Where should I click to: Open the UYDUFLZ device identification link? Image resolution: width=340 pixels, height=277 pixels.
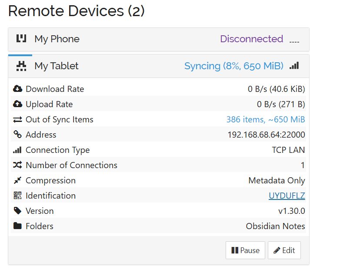287,196
